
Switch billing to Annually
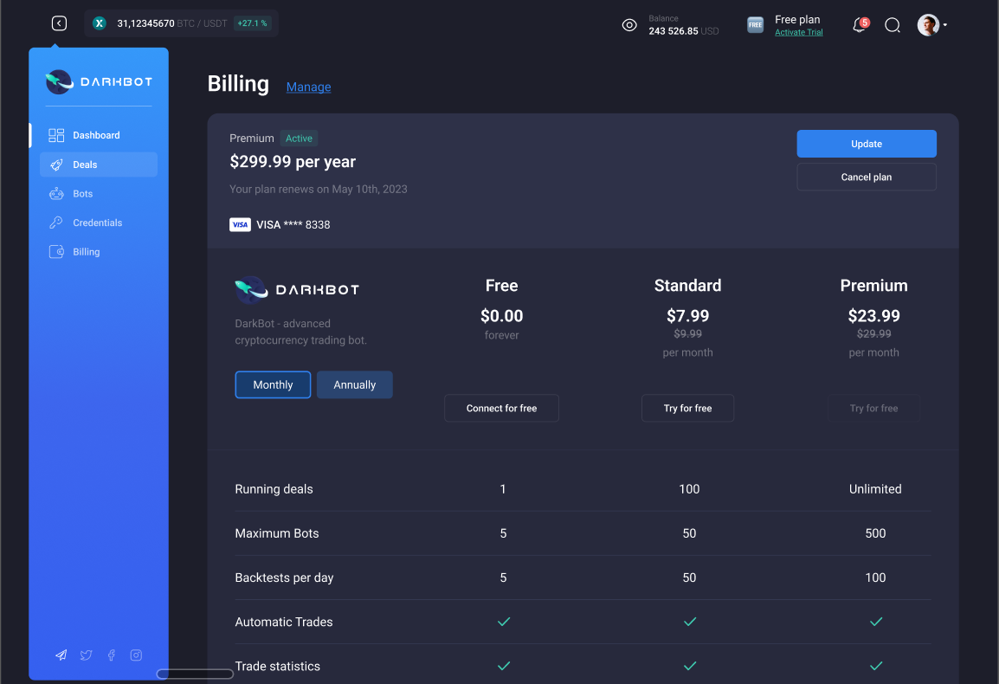[x=354, y=384]
